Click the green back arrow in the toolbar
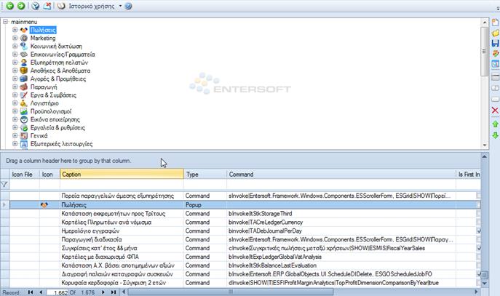The height and width of the screenshot is (296, 500). tap(10, 6)
